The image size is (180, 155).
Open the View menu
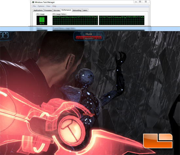tap(48, 6)
